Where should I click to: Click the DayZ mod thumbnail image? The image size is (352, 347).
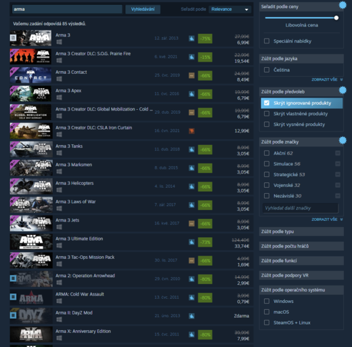tap(30, 316)
